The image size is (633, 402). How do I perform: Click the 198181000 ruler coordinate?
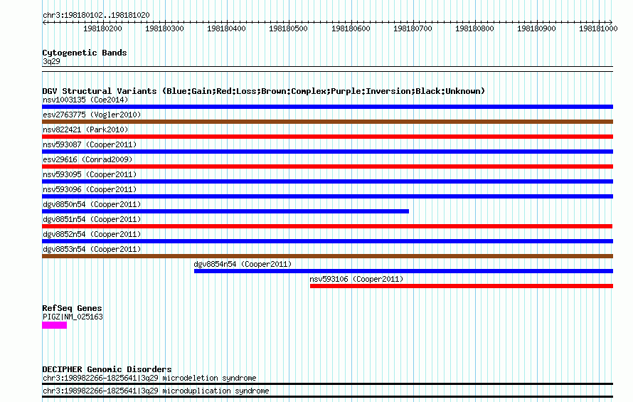(598, 28)
